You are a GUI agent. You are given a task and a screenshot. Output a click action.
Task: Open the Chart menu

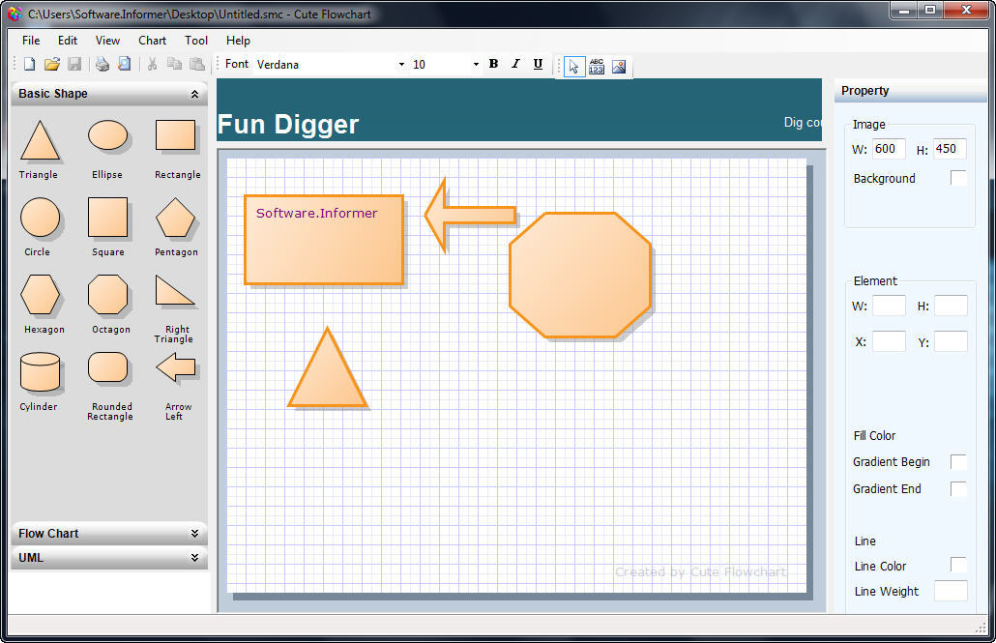[153, 40]
